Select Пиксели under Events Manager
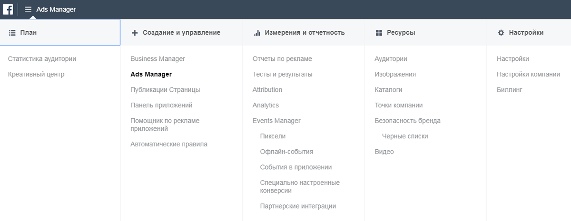 [273, 136]
